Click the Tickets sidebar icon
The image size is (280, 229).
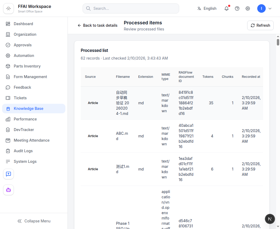click(x=8, y=98)
